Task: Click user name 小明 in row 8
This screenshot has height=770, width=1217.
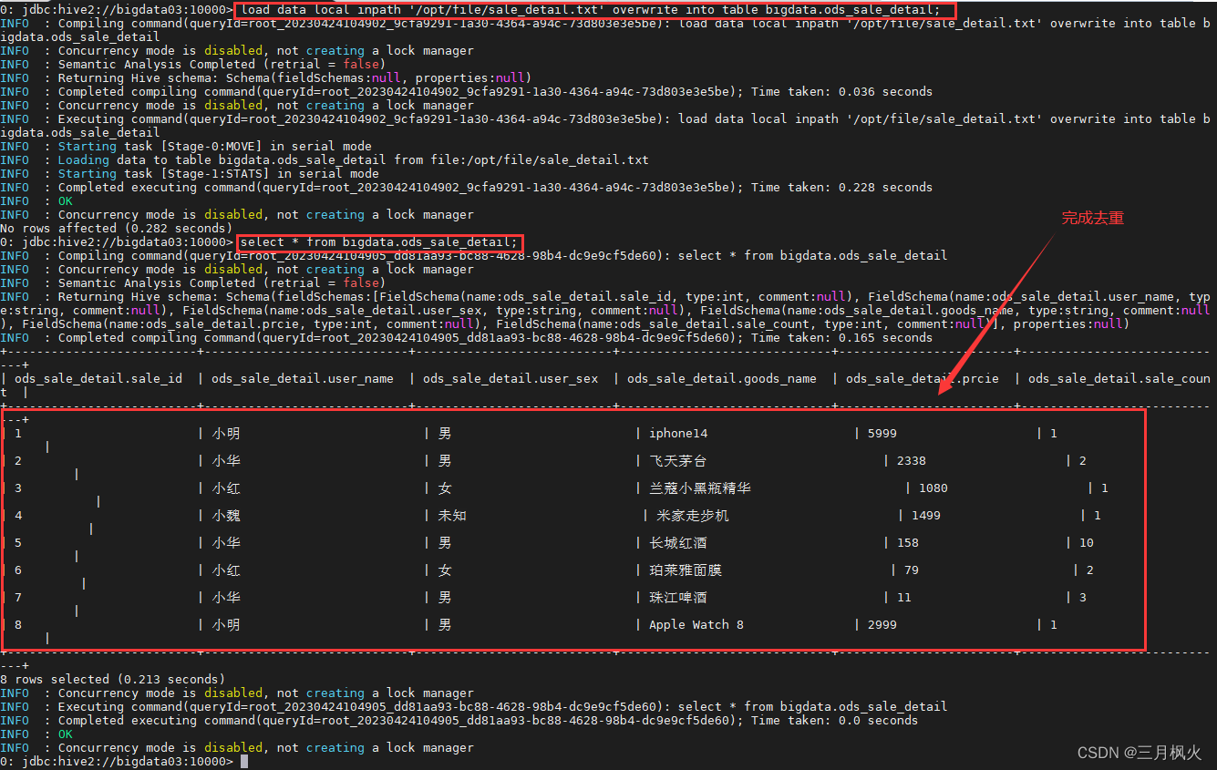Action: pos(226,625)
